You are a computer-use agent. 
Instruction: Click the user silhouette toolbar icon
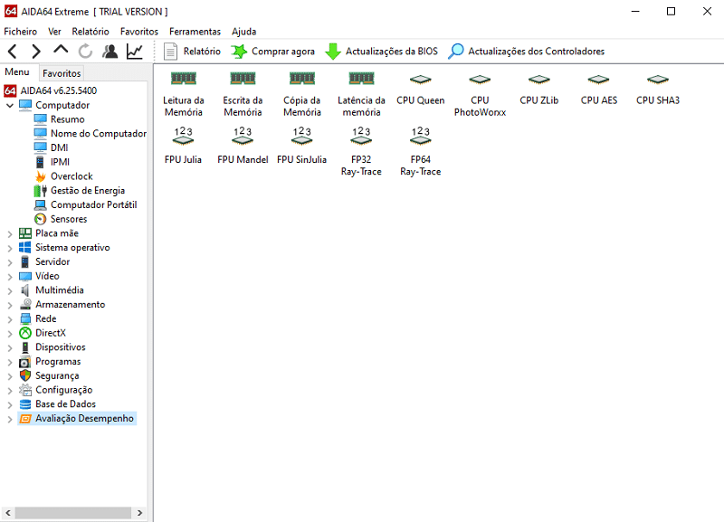coord(110,52)
